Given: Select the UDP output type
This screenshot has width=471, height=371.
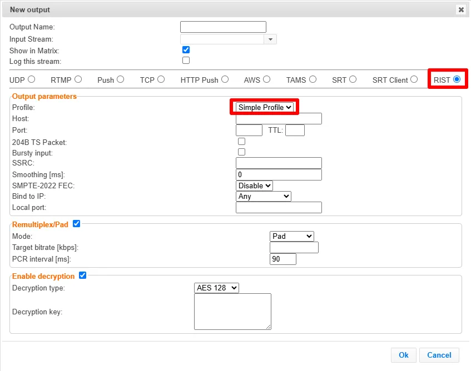Looking at the screenshot, I should point(32,79).
